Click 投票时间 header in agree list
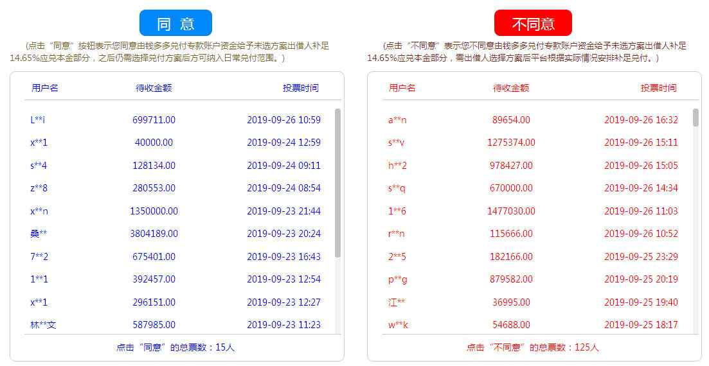The image size is (709, 366). [x=300, y=88]
